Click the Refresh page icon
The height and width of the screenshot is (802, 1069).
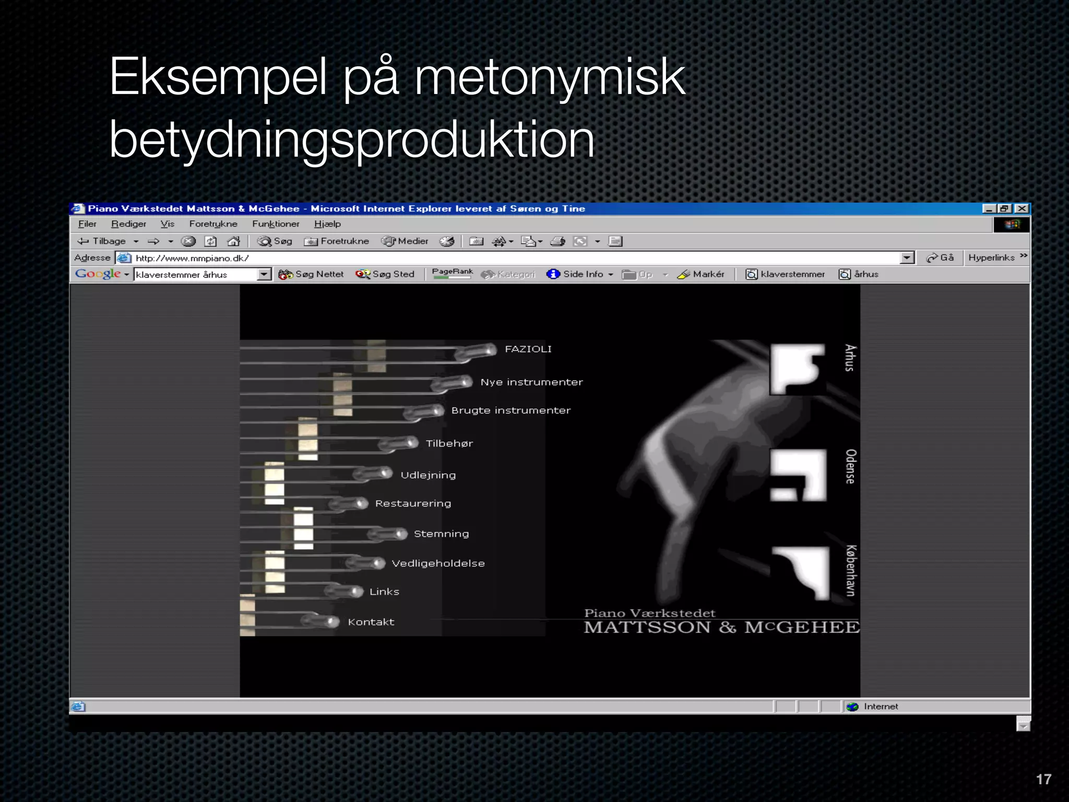point(211,241)
